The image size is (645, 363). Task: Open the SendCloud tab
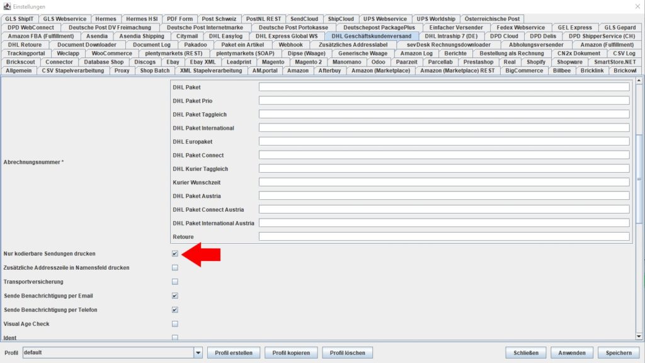click(x=304, y=18)
